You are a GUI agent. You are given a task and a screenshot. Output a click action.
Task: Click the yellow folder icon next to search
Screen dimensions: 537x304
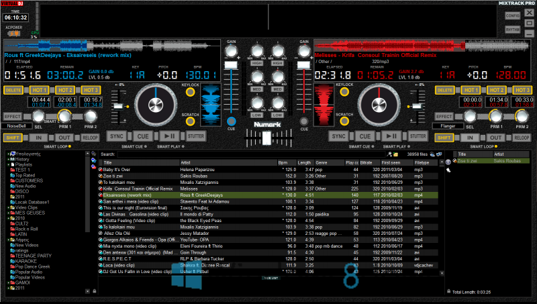point(395,154)
